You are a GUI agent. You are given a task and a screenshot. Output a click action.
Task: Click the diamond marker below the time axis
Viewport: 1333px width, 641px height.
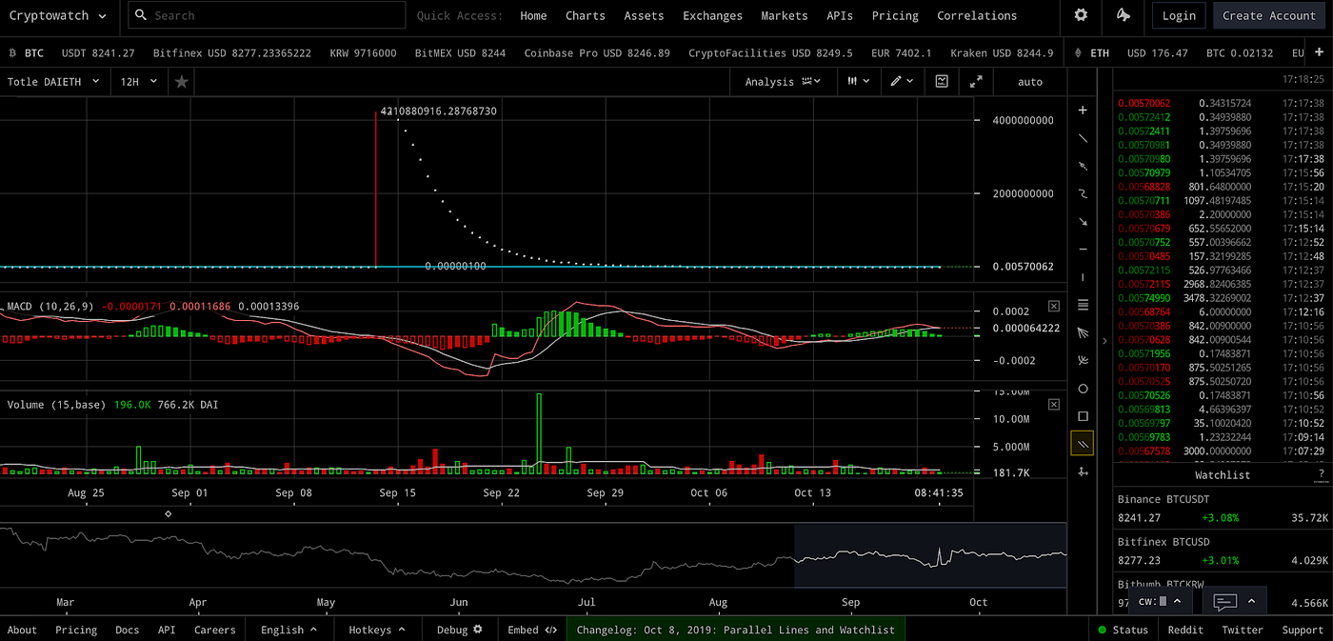point(169,514)
